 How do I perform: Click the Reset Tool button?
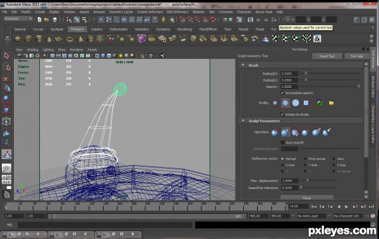pyautogui.click(x=327, y=56)
